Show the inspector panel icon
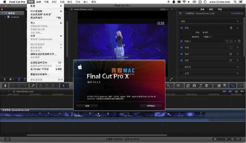The image size is (246, 143). [233, 86]
